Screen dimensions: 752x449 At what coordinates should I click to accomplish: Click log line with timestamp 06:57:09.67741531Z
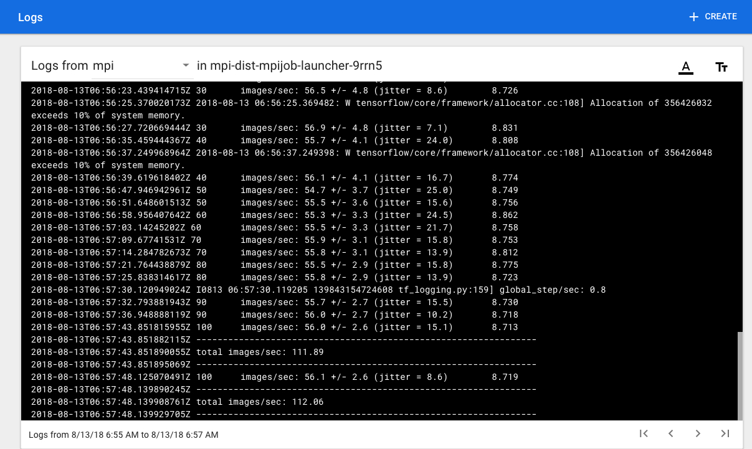(x=275, y=240)
